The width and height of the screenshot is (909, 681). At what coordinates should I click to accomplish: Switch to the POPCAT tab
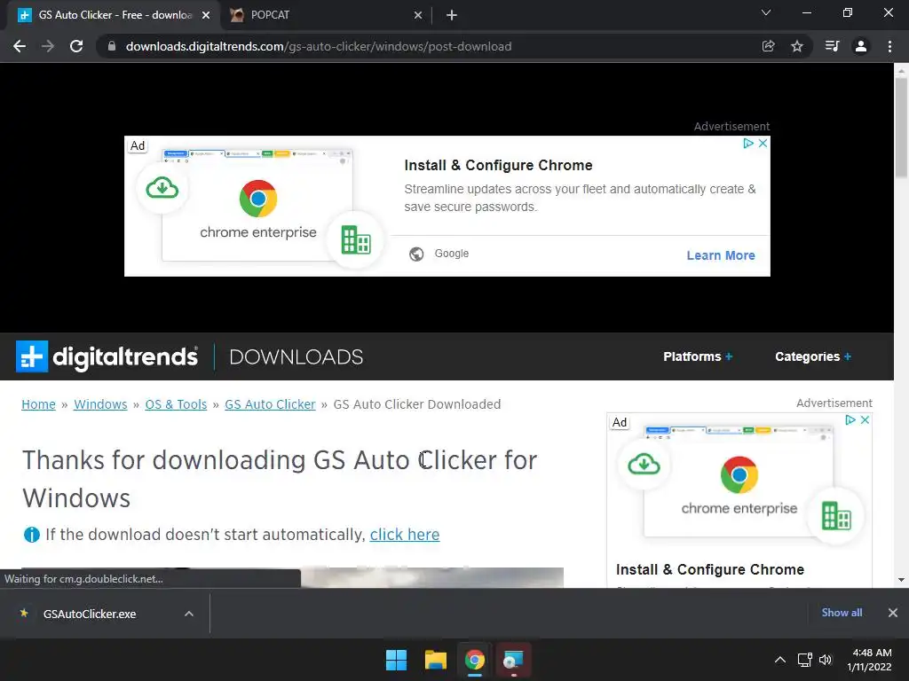coord(325,15)
